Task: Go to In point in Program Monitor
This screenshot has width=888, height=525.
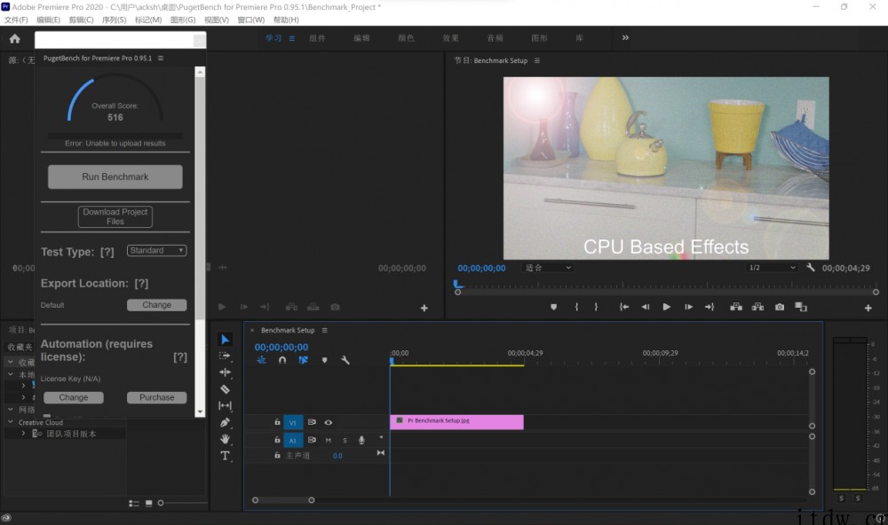Action: click(624, 307)
